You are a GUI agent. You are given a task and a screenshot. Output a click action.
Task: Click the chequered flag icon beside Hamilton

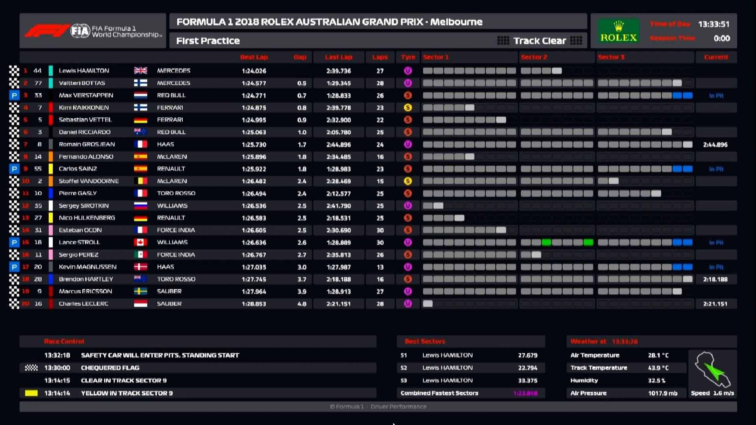(x=14, y=71)
